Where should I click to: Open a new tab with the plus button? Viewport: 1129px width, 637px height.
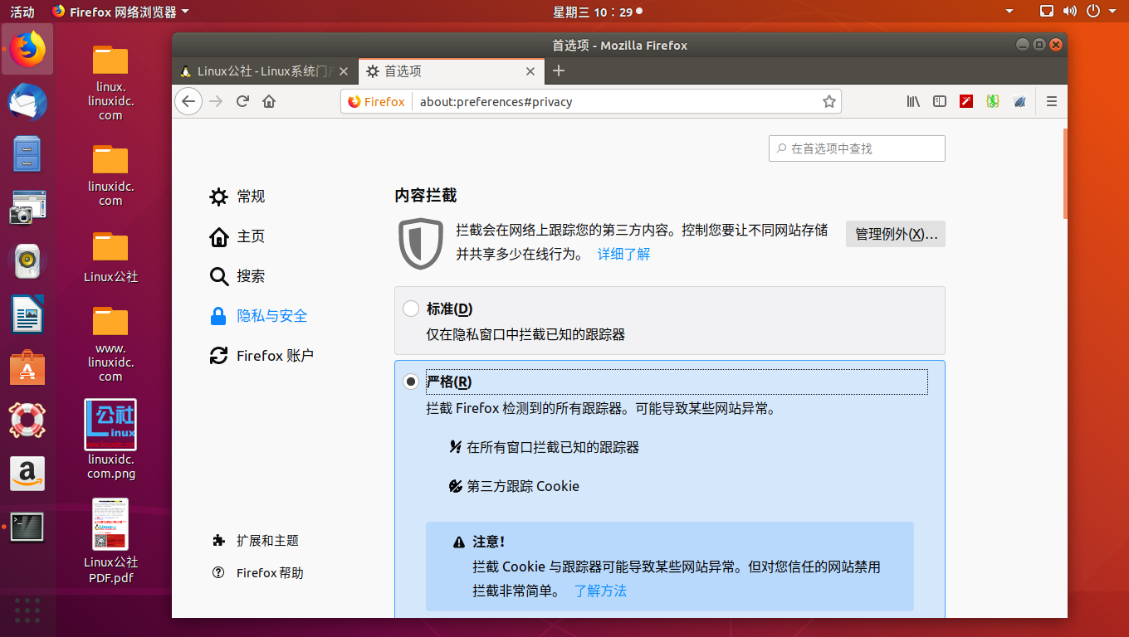pos(559,71)
